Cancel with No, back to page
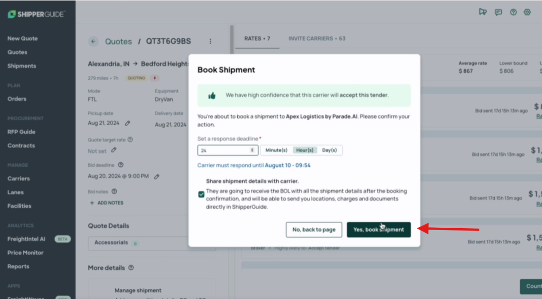This screenshot has height=299, width=542. pyautogui.click(x=314, y=230)
